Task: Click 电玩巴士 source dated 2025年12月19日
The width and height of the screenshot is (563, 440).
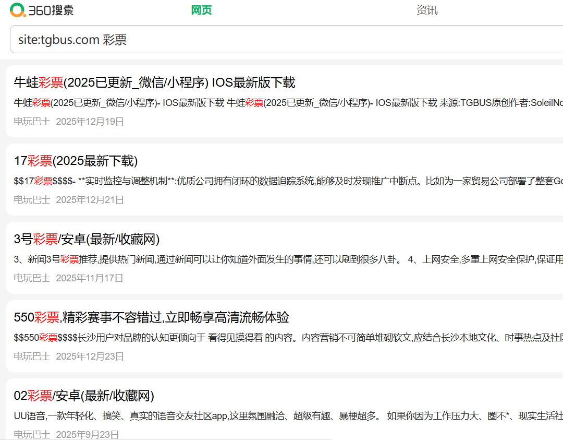Action: coord(32,122)
